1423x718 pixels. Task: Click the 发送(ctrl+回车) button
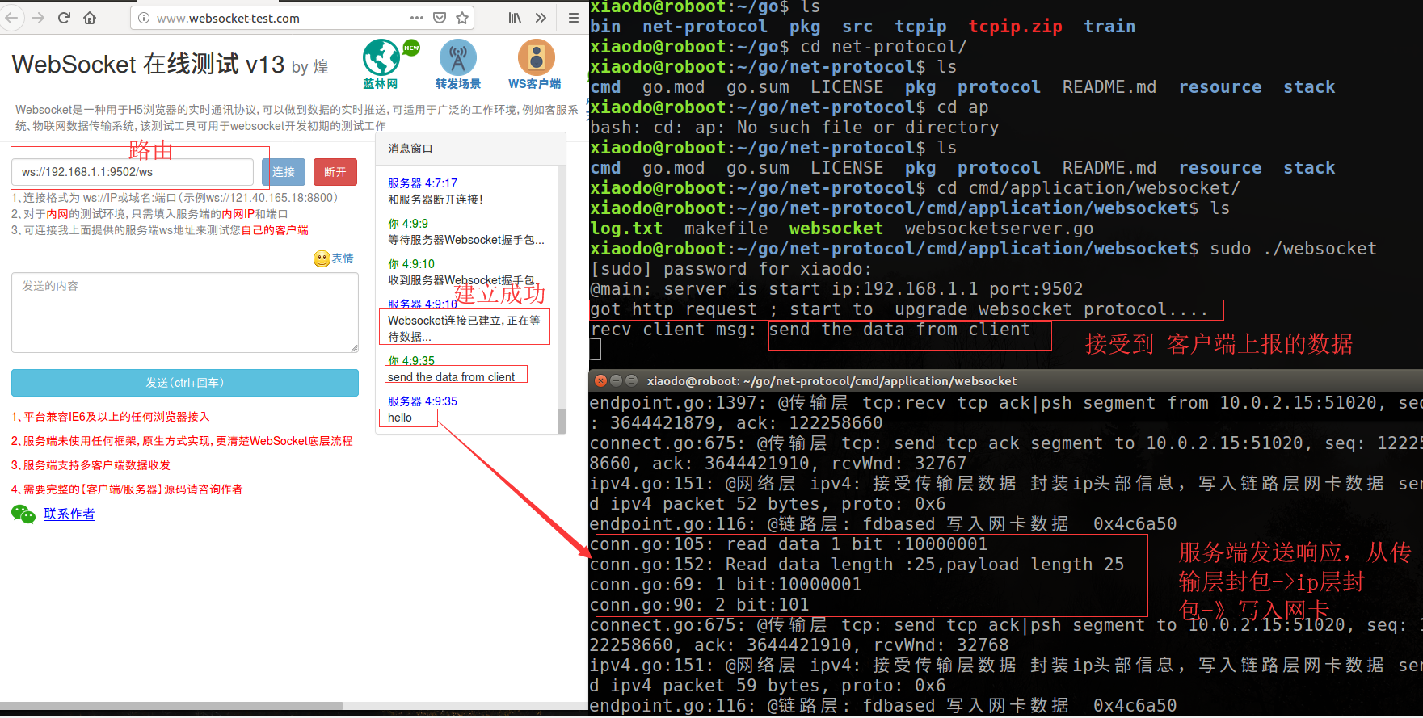[185, 383]
